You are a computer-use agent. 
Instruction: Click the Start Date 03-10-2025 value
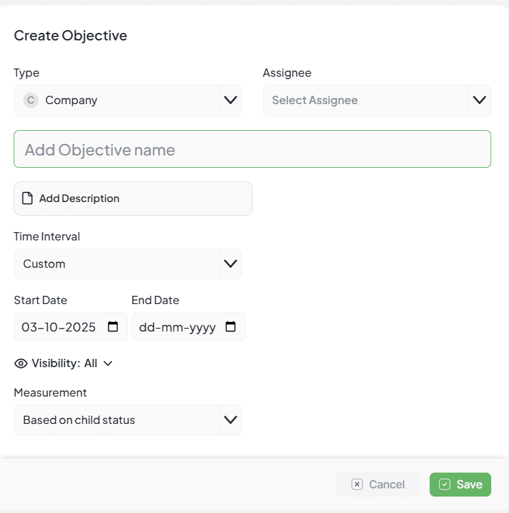59,327
